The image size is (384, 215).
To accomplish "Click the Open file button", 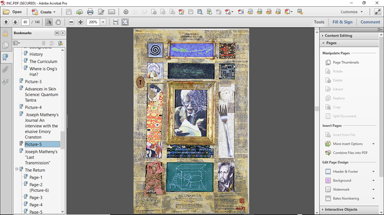I will tap(13, 12).
